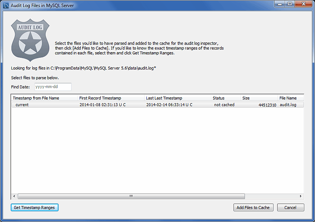Click the scroll left arrow
315x222 pixels.
click(14, 196)
